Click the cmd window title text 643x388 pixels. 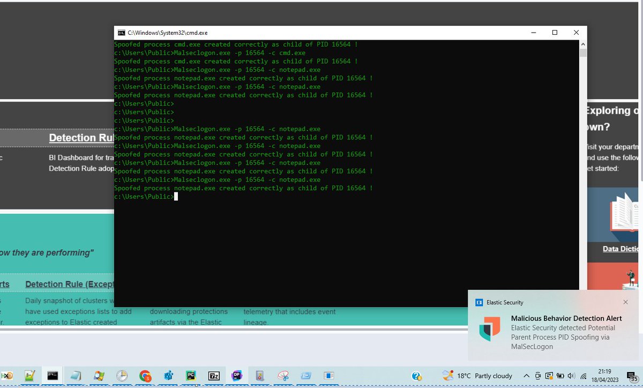click(167, 33)
